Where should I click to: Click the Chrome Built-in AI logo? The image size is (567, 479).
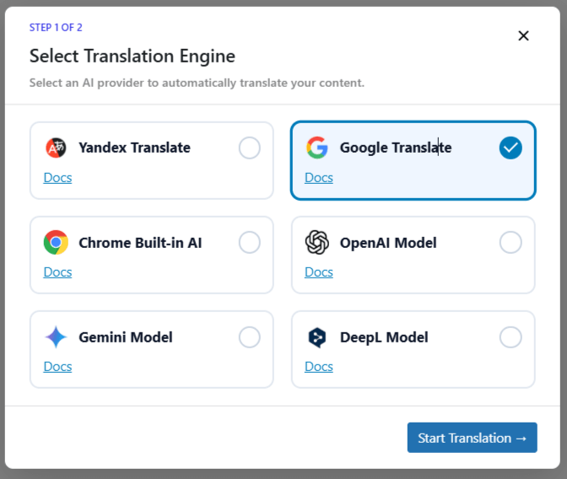[56, 243]
